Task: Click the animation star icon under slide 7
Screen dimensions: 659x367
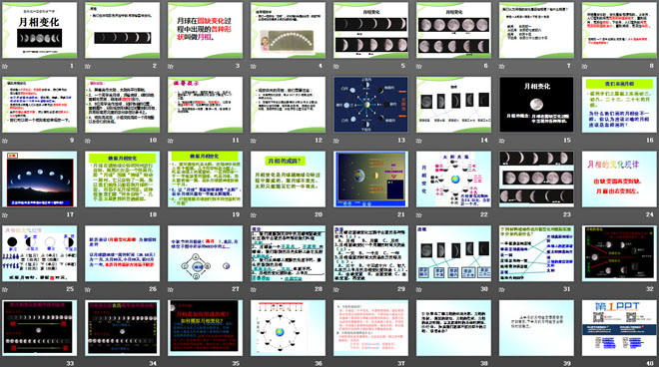Action: [502, 67]
